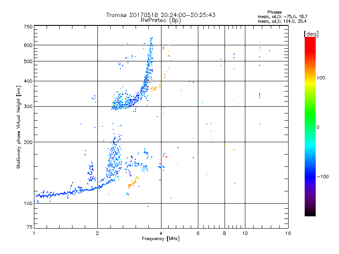The width and height of the screenshot is (339, 254).
Task: Click the x-axis tick label '6'
Action: pyautogui.click(x=198, y=233)
